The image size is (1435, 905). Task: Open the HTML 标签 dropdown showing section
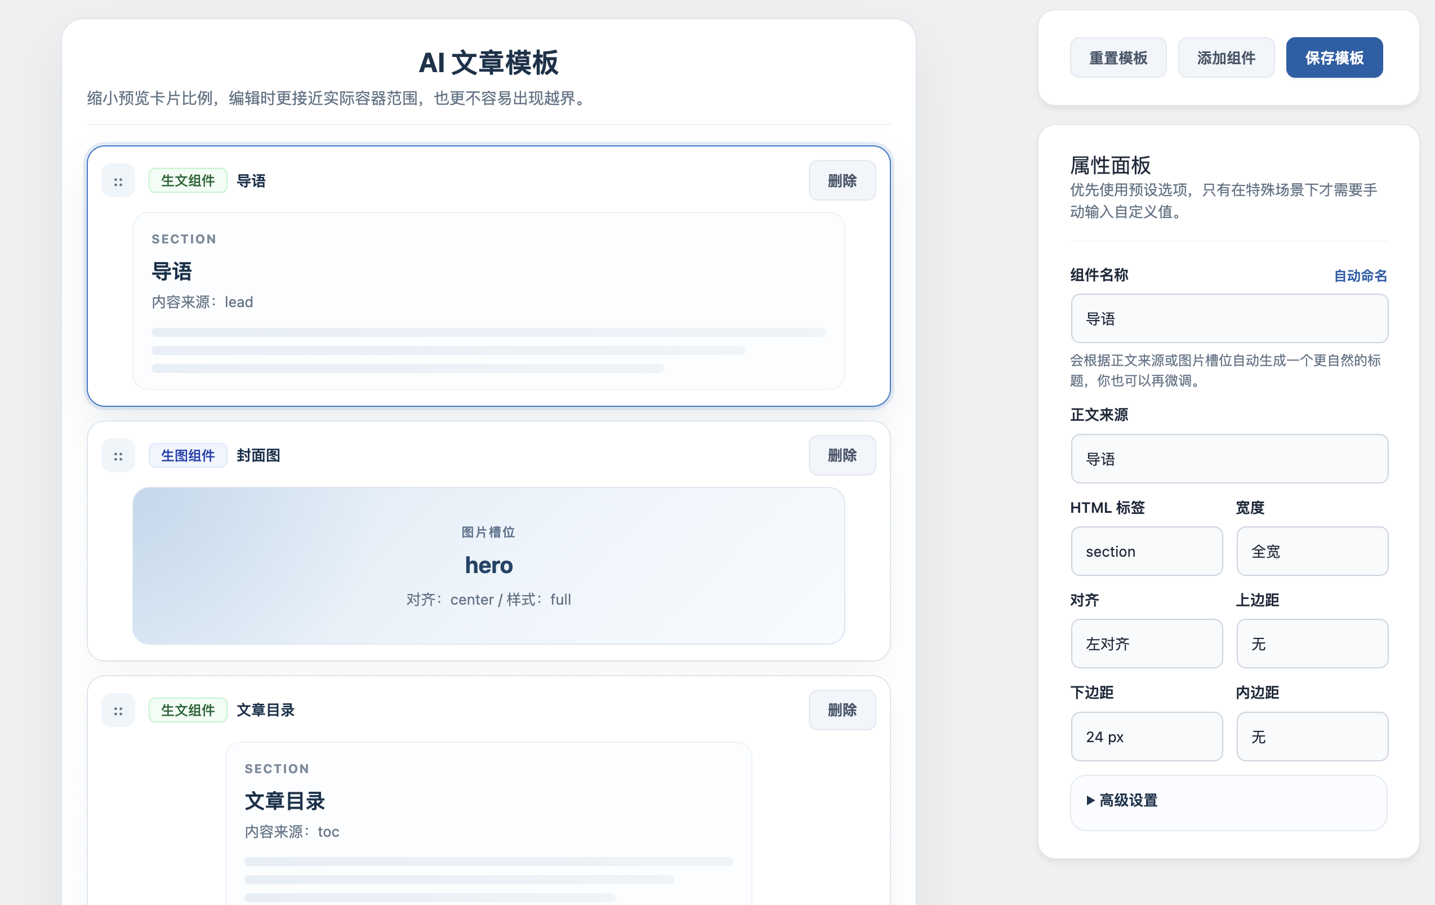point(1146,551)
